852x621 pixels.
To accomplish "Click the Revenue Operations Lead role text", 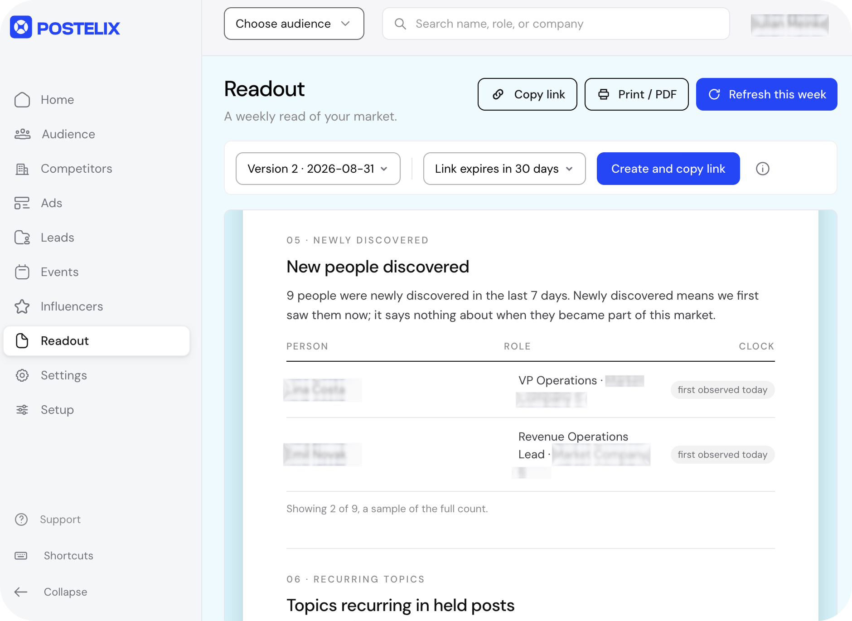I will (x=573, y=445).
